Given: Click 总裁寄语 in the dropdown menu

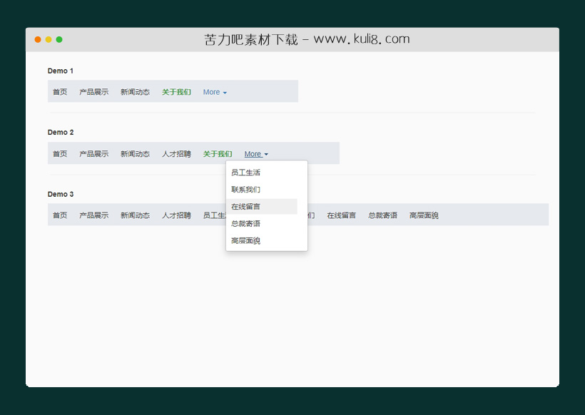Looking at the screenshot, I should pyautogui.click(x=245, y=223).
